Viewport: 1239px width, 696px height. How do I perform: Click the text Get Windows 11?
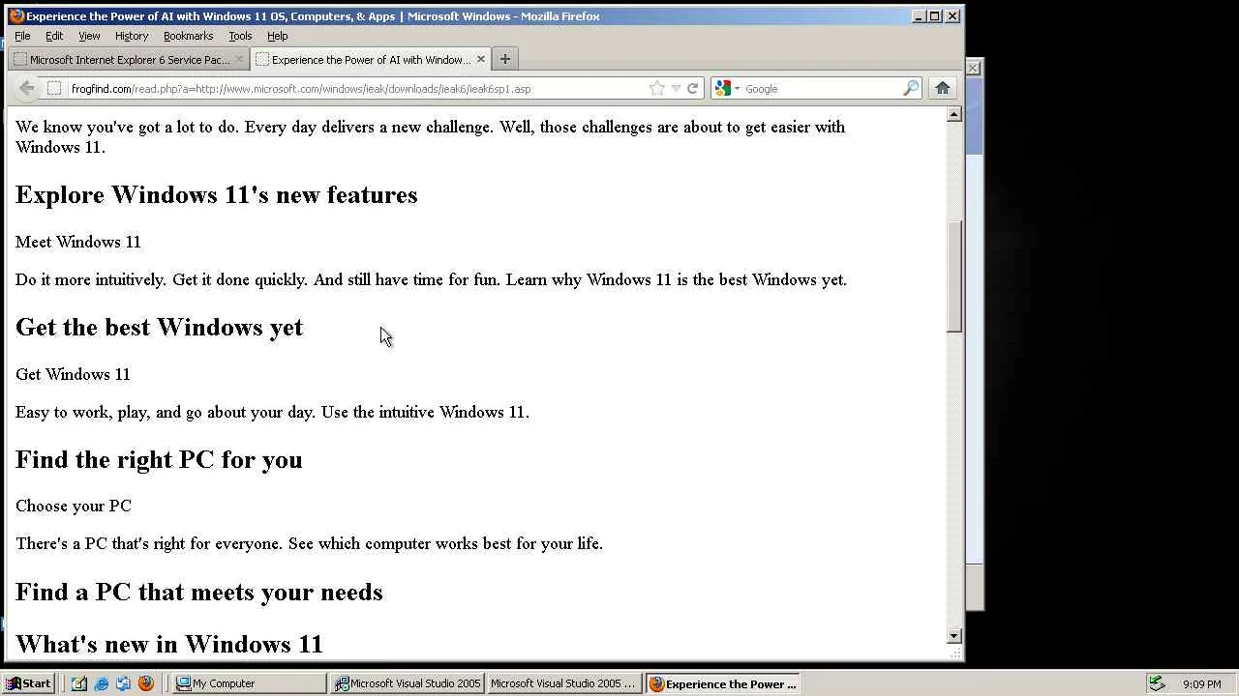tap(73, 374)
